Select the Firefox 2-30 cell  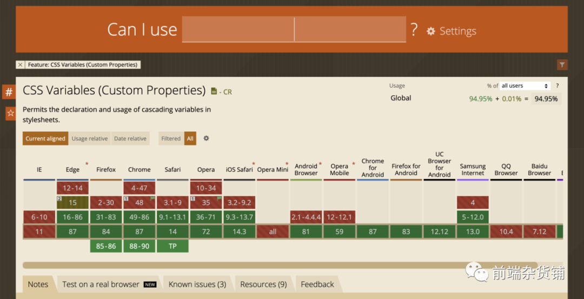(x=106, y=203)
